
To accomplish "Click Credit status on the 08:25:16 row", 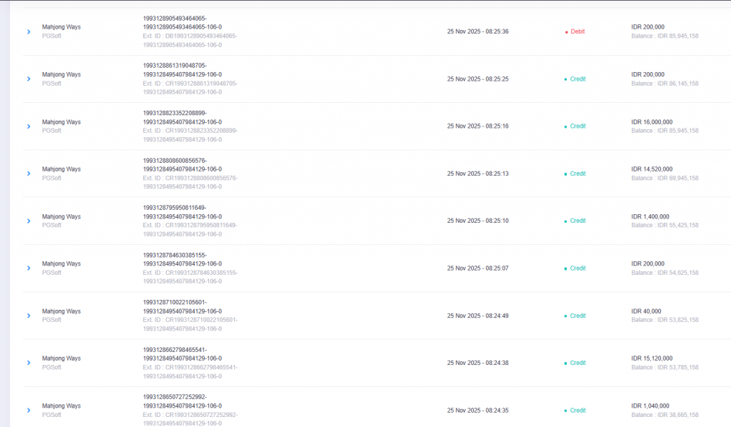I will [x=577, y=126].
